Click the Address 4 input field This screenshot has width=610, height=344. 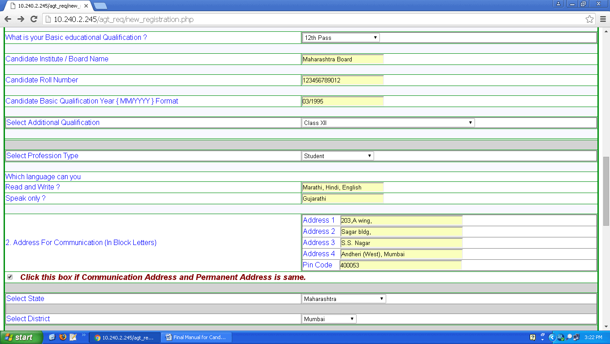click(x=401, y=254)
